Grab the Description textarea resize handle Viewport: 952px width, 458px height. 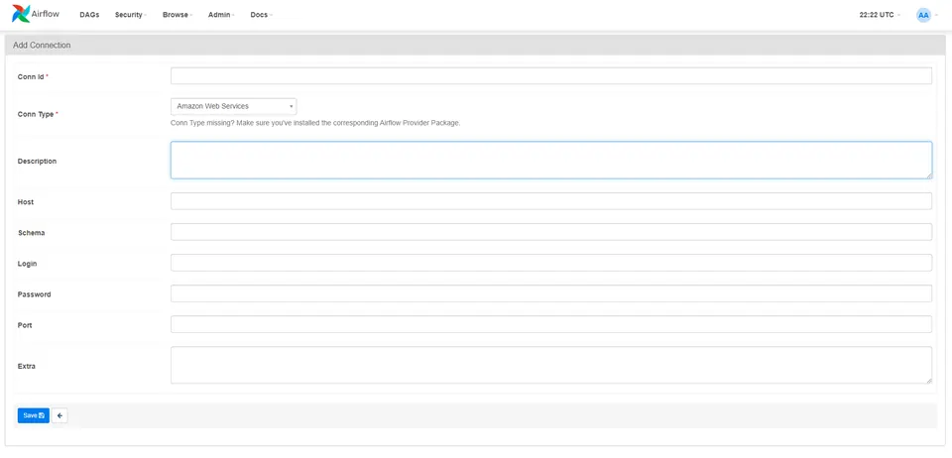point(929,175)
